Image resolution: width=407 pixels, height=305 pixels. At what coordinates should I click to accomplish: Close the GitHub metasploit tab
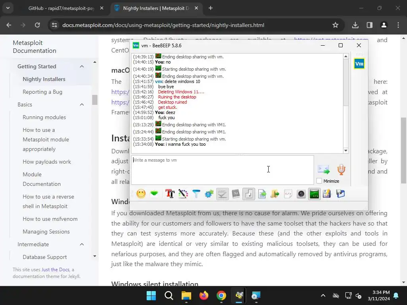tap(102, 8)
